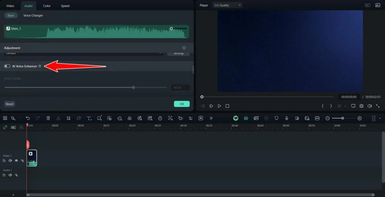Screen dimensions: 385x197
Task: Hide the Video 1 track with the eye icon
Action: [x=17, y=161]
